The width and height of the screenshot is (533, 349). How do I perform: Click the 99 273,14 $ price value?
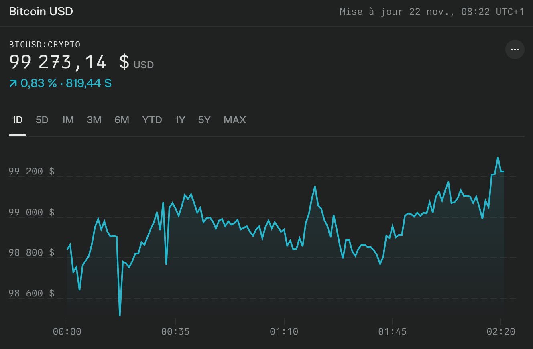coord(69,62)
